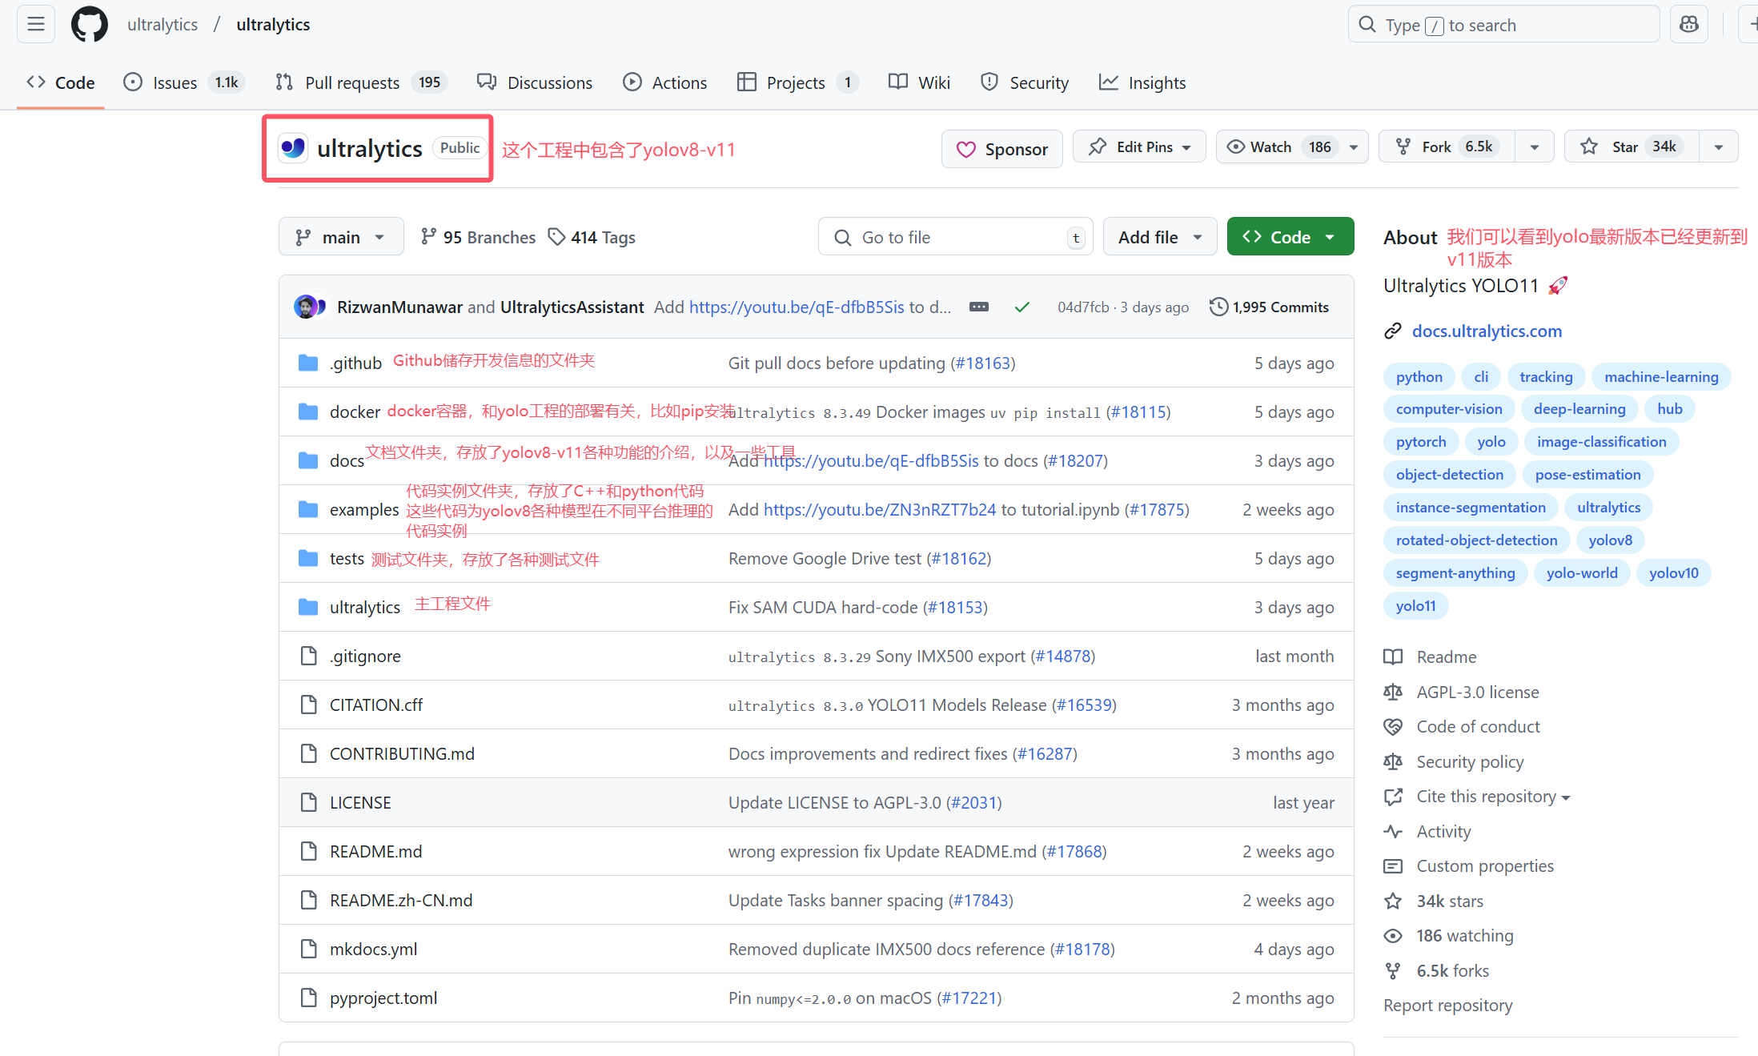Open the Report repository link
The width and height of the screenshot is (1758, 1056).
(x=1448, y=1006)
